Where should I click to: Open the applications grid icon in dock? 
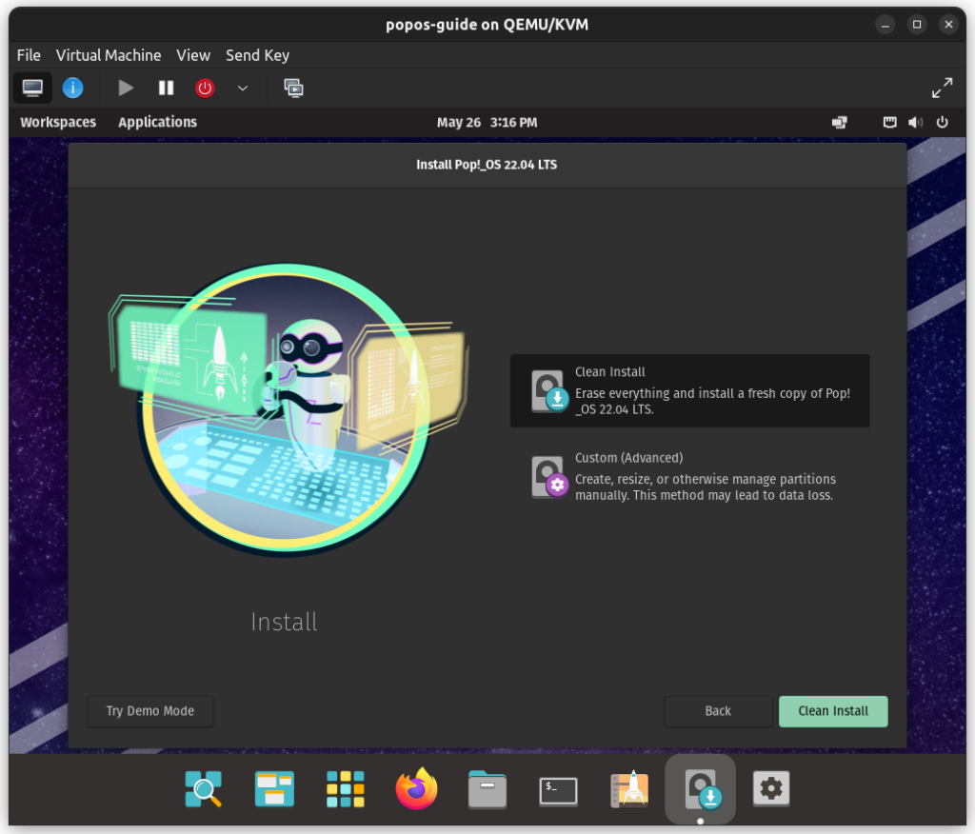[x=345, y=788]
